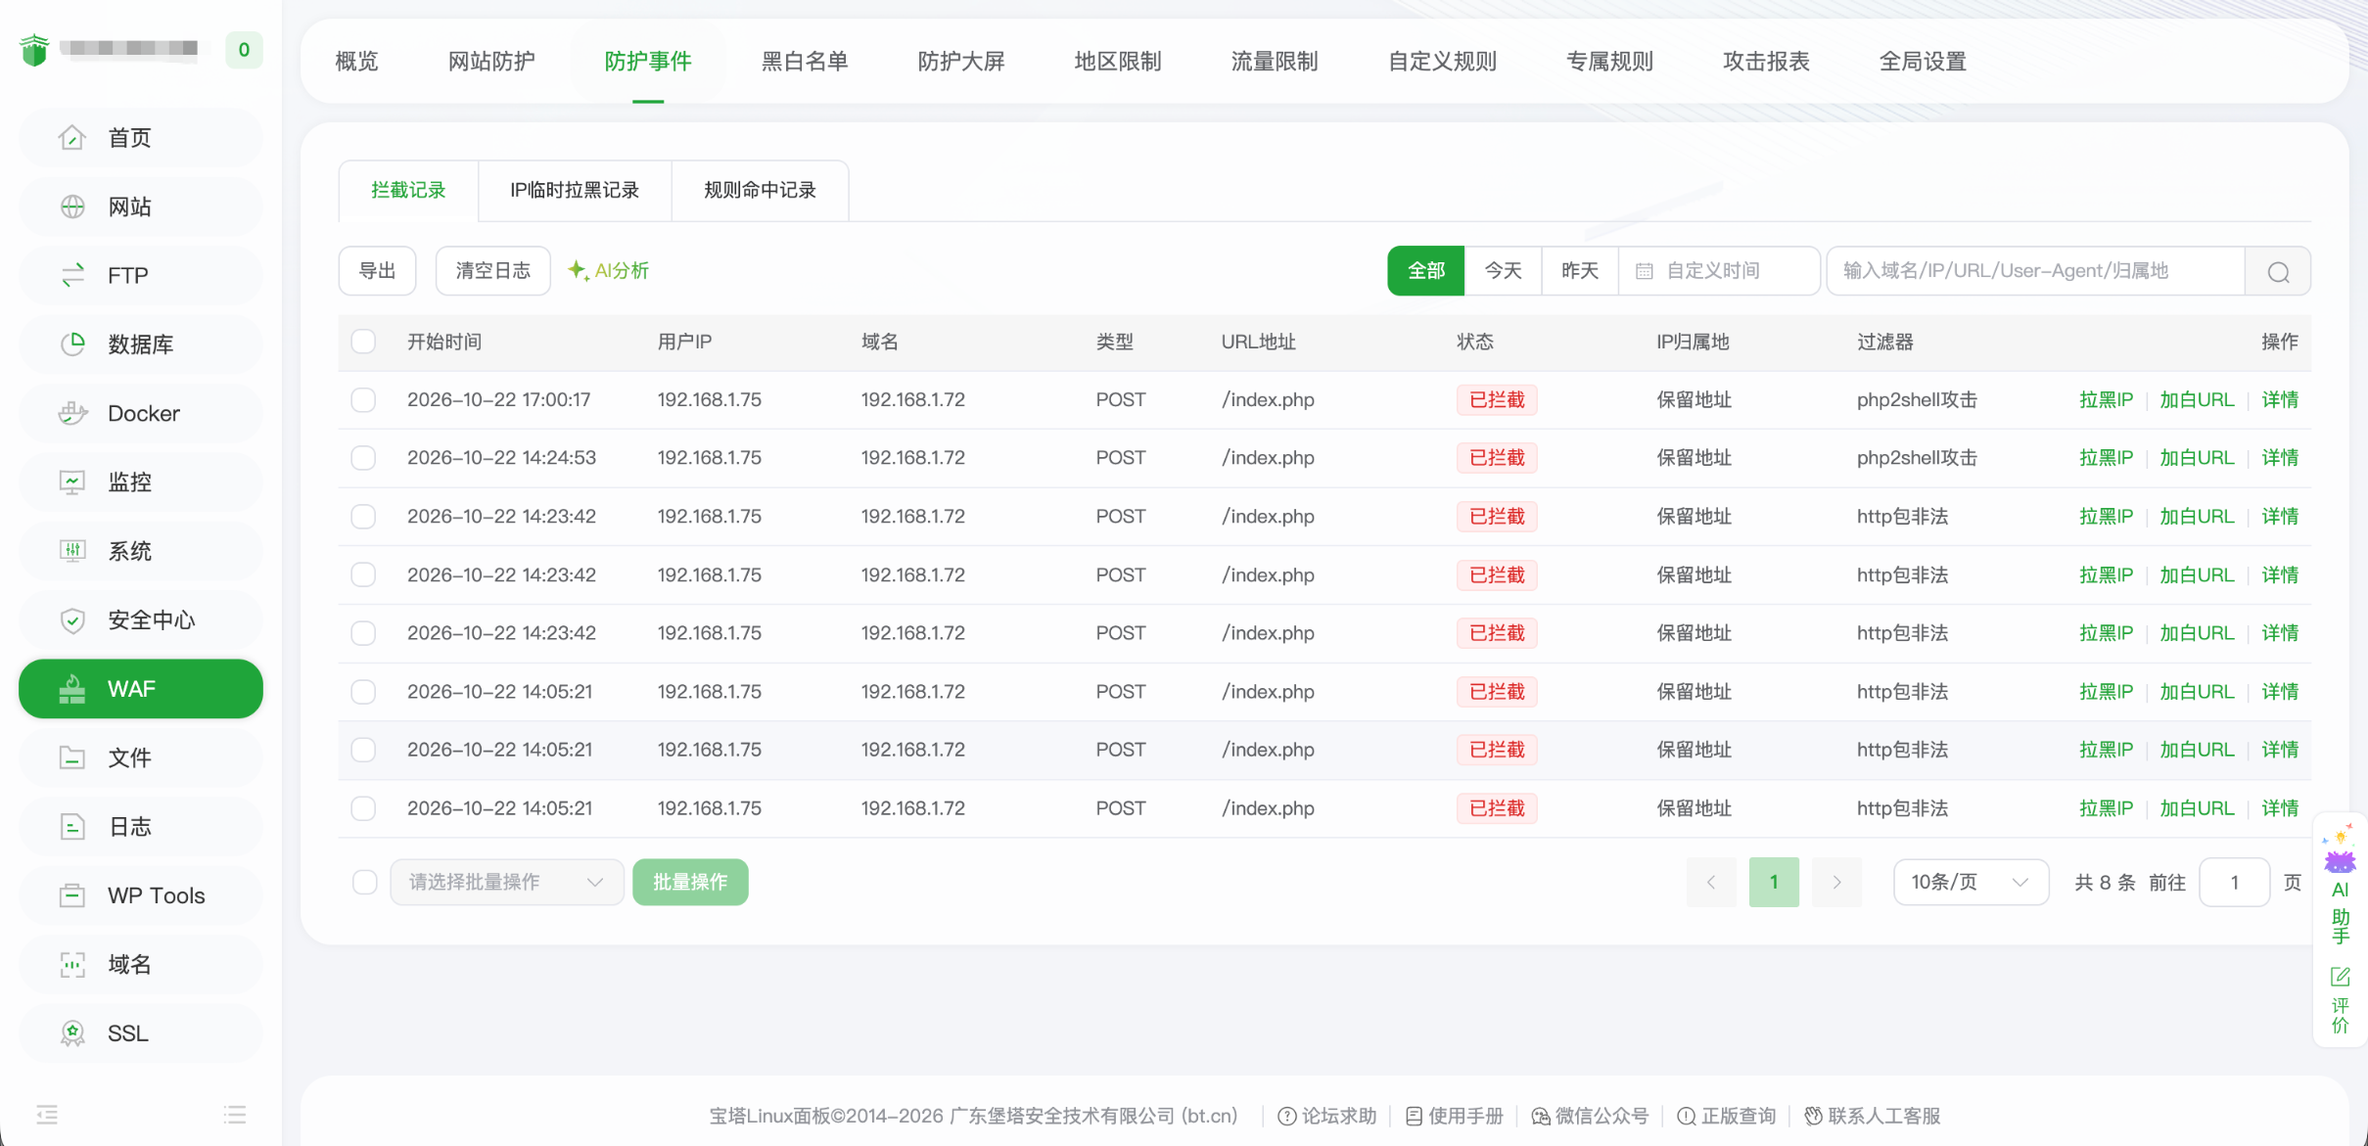This screenshot has width=2368, height=1146.
Task: Open the FTP transfer arrows icon
Action: 72,275
